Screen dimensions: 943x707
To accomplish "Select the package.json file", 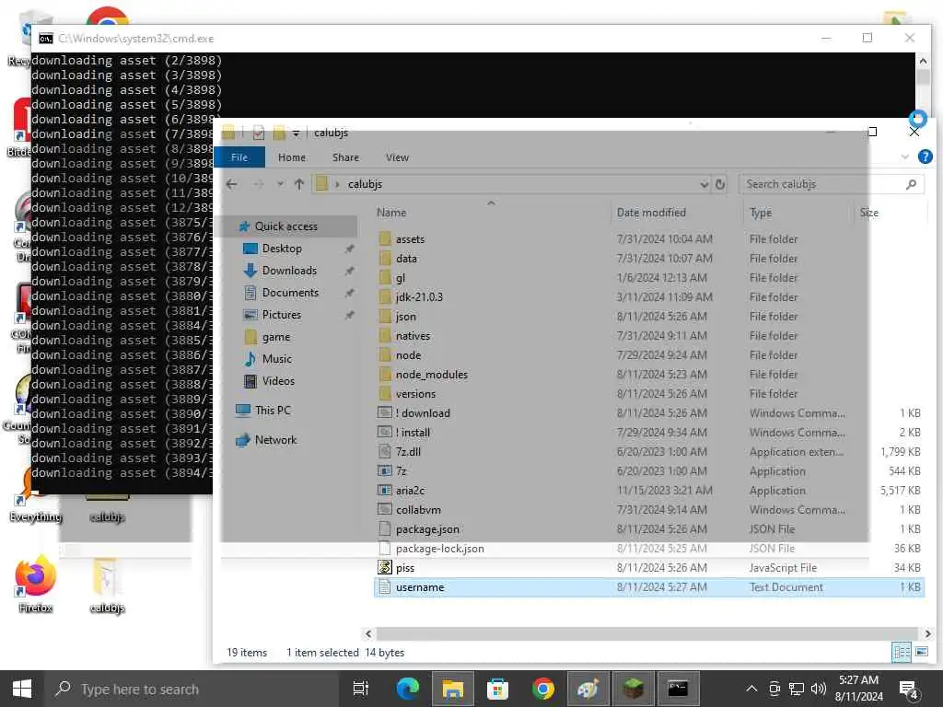I will [427, 529].
